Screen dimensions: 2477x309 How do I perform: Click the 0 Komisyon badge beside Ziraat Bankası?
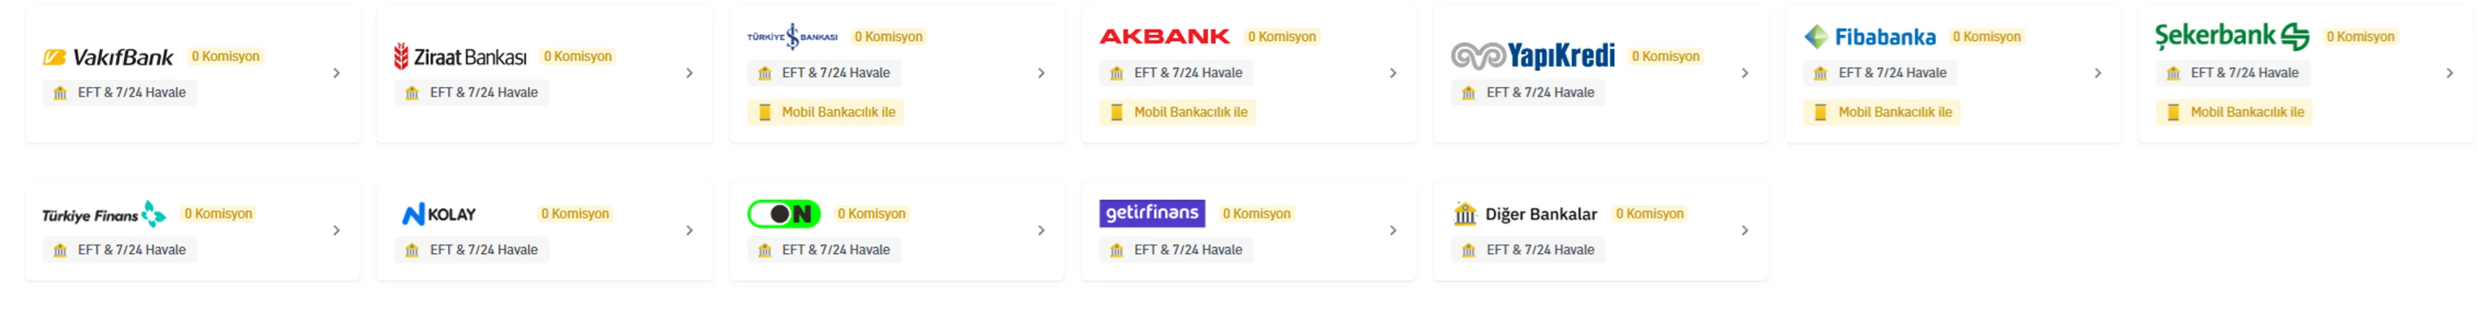pos(577,57)
